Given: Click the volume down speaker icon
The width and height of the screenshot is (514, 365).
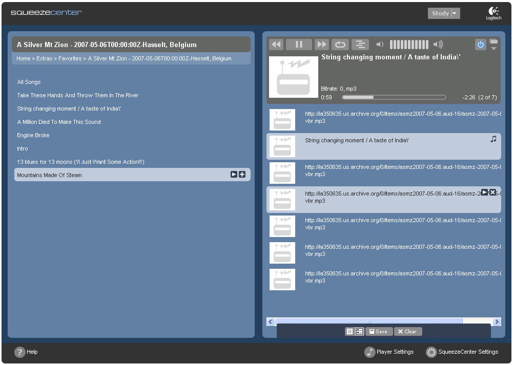Looking at the screenshot, I should point(380,45).
